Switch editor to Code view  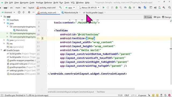tap(148, 17)
